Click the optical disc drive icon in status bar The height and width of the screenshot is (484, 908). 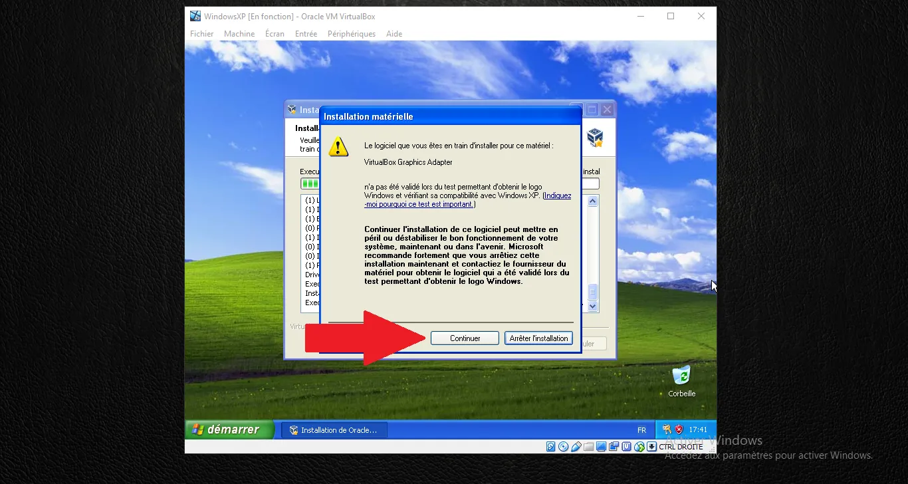[x=563, y=446]
